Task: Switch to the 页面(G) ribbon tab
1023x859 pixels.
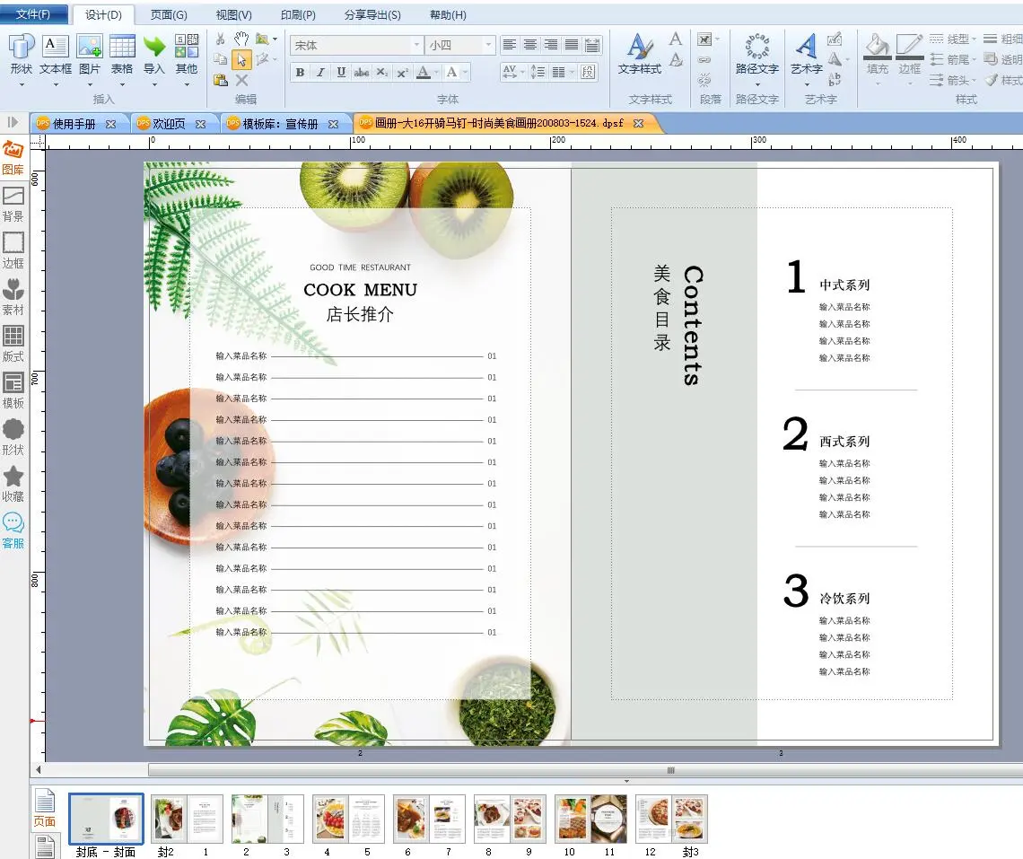Action: pyautogui.click(x=169, y=14)
